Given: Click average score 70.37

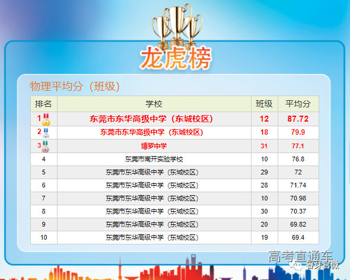Looking at the screenshot, I should tap(298, 211).
